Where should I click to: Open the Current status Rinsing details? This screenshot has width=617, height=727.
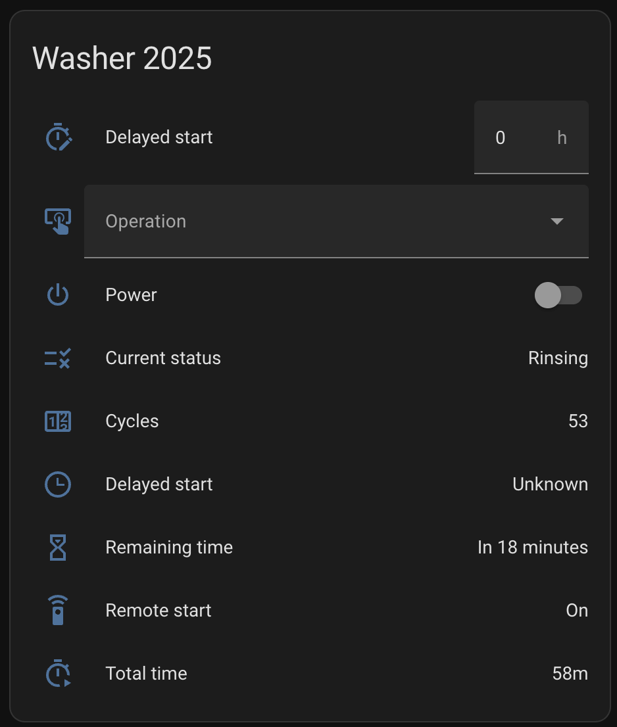pyautogui.click(x=558, y=358)
